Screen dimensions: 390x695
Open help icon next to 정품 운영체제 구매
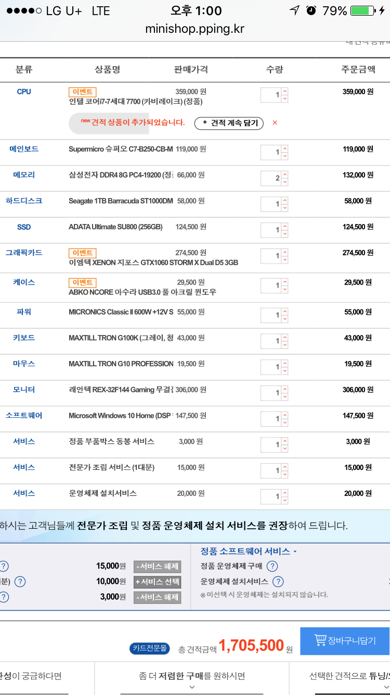[272, 566]
